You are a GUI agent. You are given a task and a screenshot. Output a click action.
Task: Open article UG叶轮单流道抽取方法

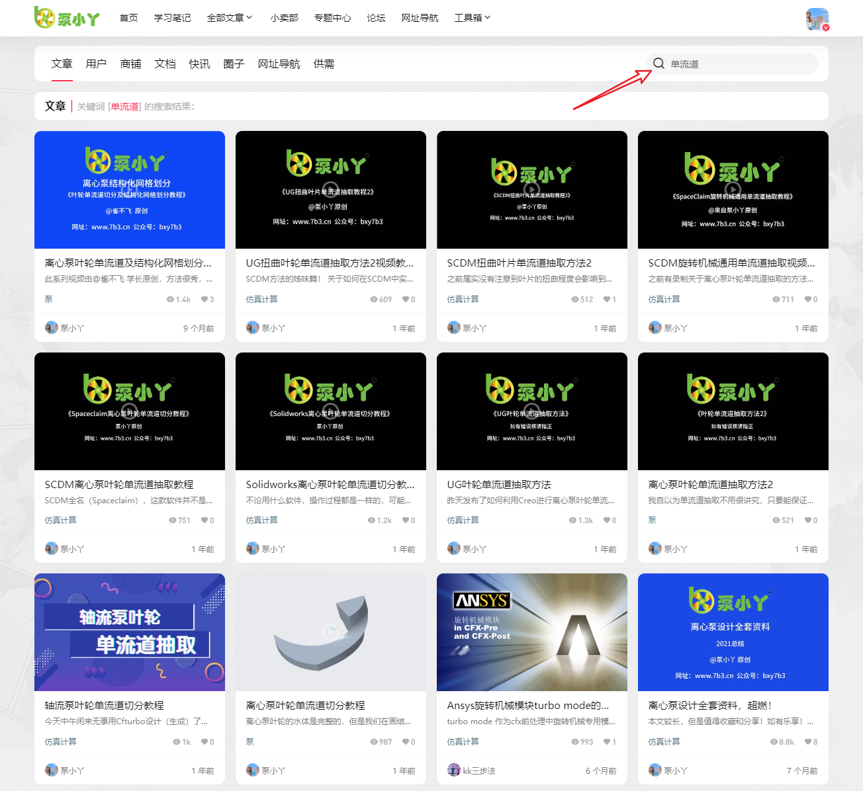(499, 485)
